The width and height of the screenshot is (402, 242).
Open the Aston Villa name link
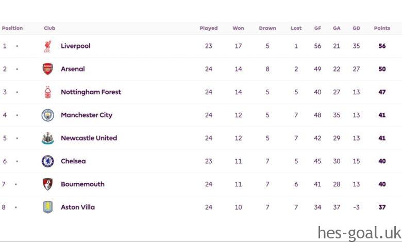coord(78,207)
